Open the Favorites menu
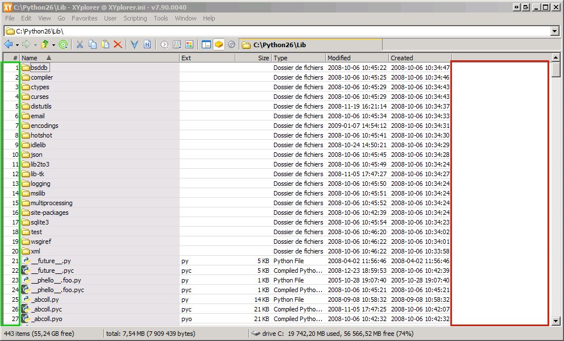Viewport: 564px width, 341px height. point(84,18)
